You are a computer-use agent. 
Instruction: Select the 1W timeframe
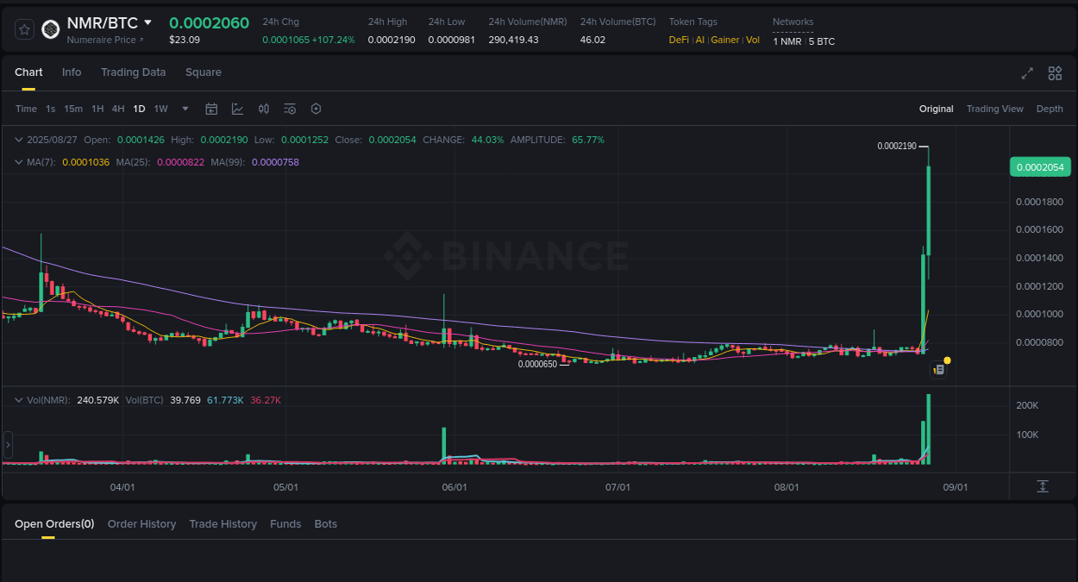point(160,109)
